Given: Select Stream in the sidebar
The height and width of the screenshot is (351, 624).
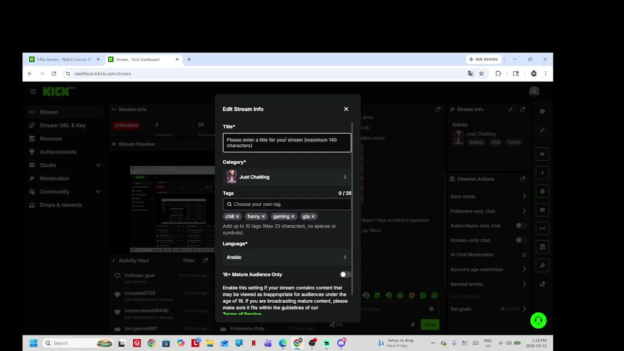Looking at the screenshot, I should [65, 112].
